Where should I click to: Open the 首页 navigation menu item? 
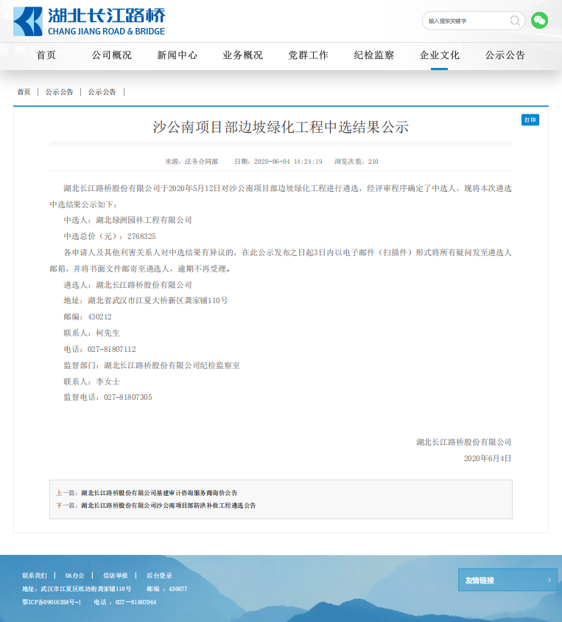pos(46,55)
